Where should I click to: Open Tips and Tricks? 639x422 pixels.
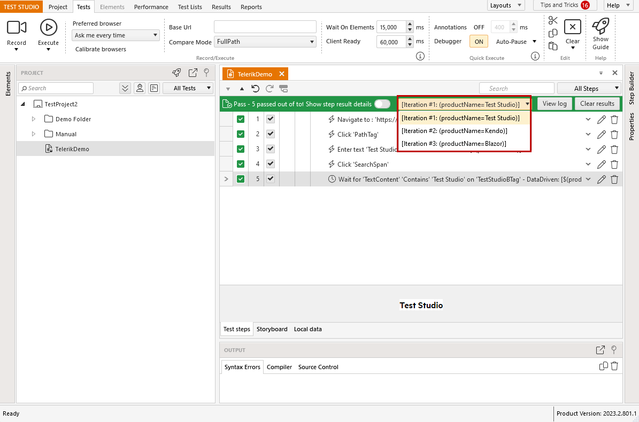[565, 5]
